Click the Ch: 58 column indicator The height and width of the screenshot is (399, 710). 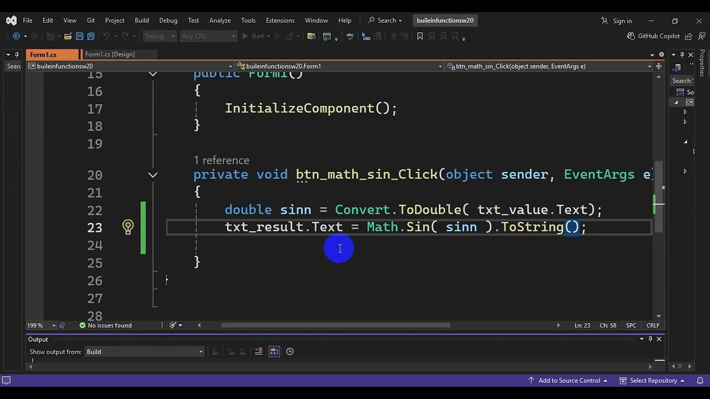(608, 325)
